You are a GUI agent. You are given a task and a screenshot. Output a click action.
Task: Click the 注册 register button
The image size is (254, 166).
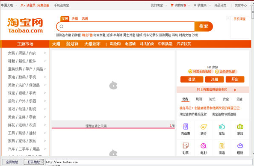tap(215, 80)
